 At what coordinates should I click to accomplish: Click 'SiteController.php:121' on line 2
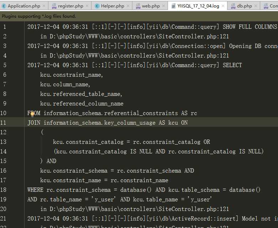point(194,37)
